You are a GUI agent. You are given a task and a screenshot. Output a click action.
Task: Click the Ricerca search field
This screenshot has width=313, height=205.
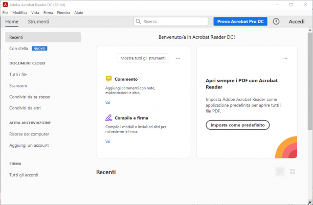tap(171, 21)
